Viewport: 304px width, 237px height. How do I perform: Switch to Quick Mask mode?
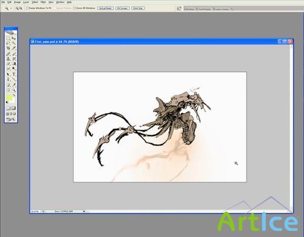(14, 108)
